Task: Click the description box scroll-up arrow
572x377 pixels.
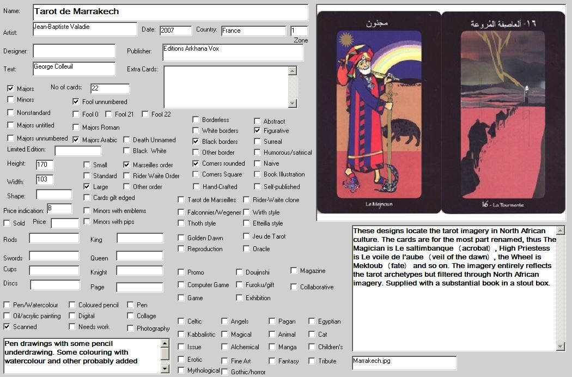Action: [x=561, y=230]
